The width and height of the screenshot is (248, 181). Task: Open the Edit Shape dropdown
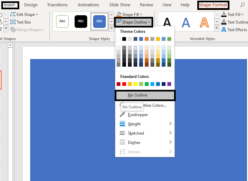(x=24, y=15)
